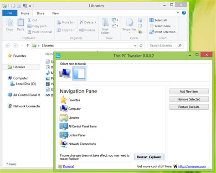Image resolution: width=216 pixels, height=173 pixels.
Task: Select the Pictures library icon
Action: pos(48,78)
